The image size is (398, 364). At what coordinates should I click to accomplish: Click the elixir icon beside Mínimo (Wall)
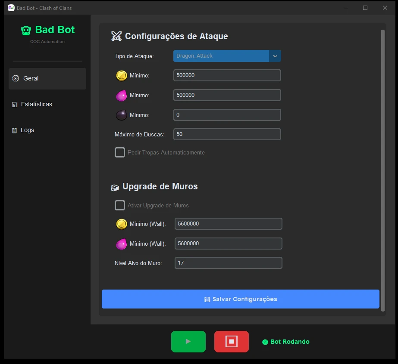pyautogui.click(x=122, y=244)
